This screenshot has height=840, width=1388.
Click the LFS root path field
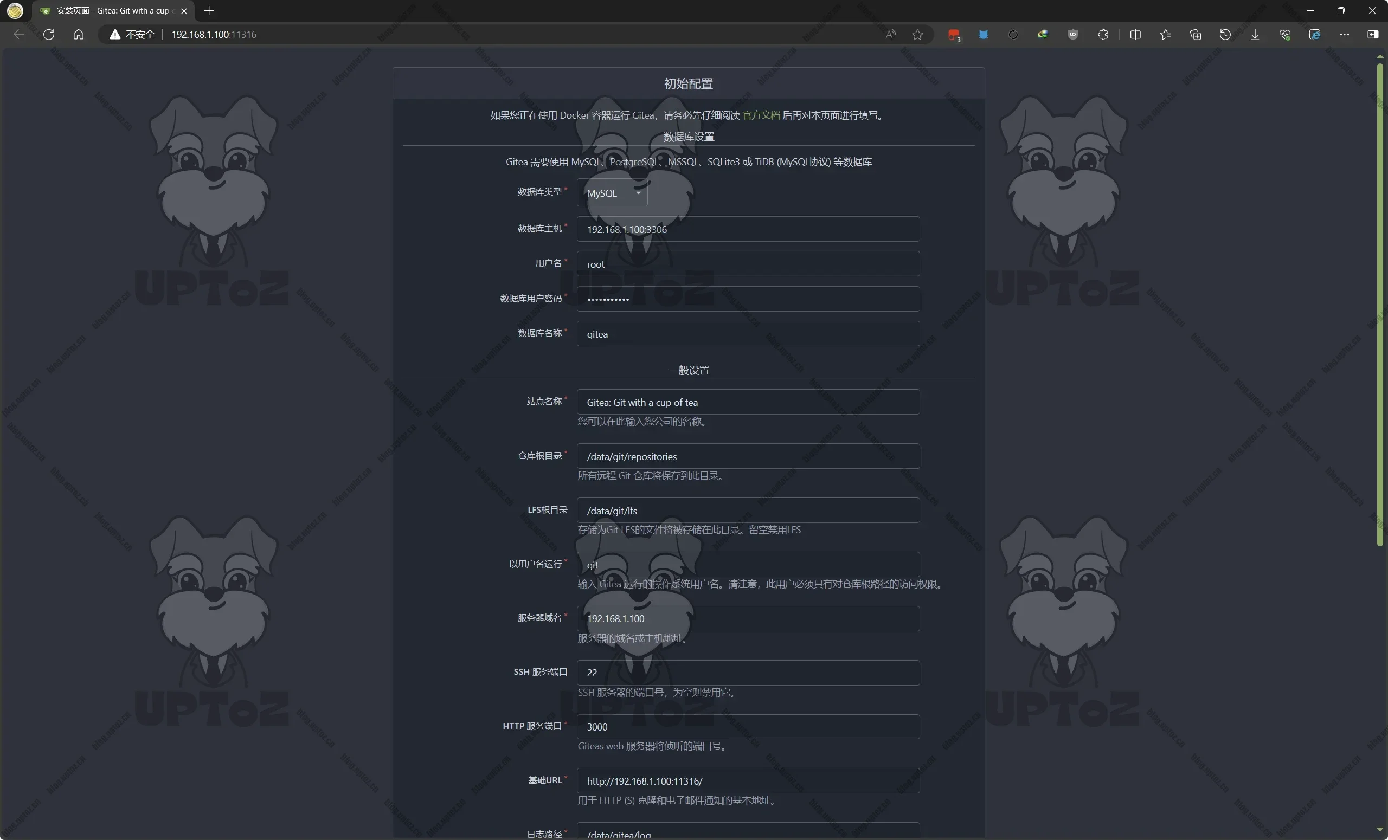pyautogui.click(x=748, y=510)
